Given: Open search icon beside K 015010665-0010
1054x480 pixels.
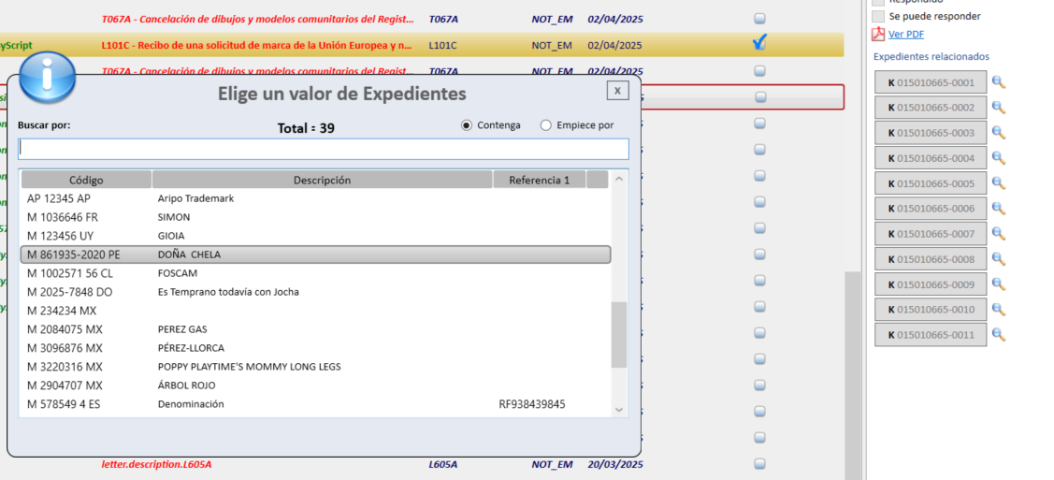Looking at the screenshot, I should [x=998, y=310].
